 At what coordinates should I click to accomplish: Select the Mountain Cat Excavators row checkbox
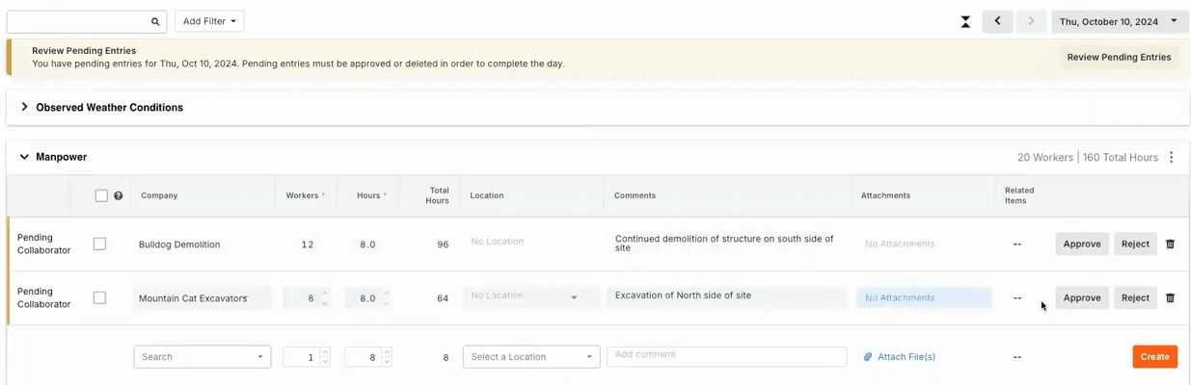tap(99, 298)
